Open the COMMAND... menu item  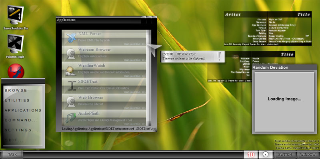pyautogui.click(x=22, y=120)
